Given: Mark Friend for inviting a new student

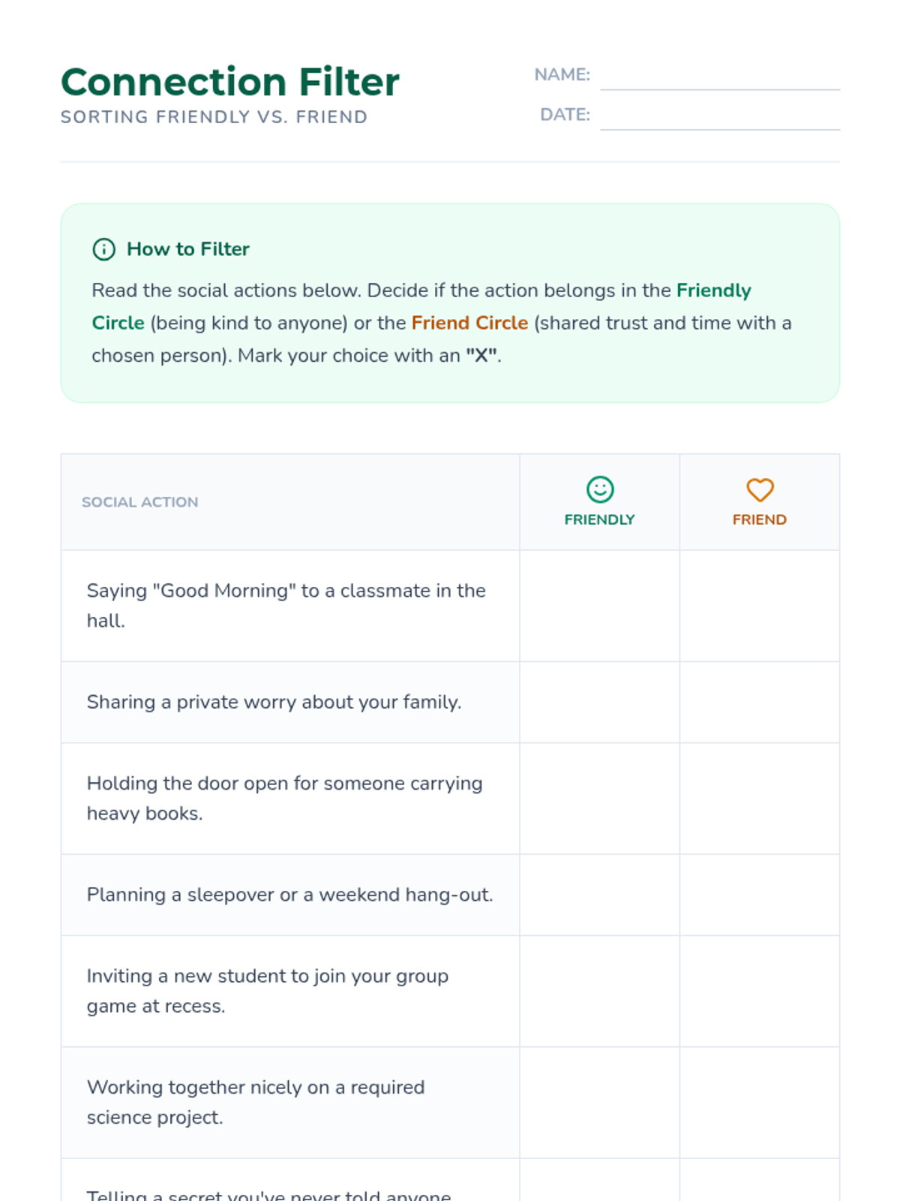Looking at the screenshot, I should coord(759,991).
